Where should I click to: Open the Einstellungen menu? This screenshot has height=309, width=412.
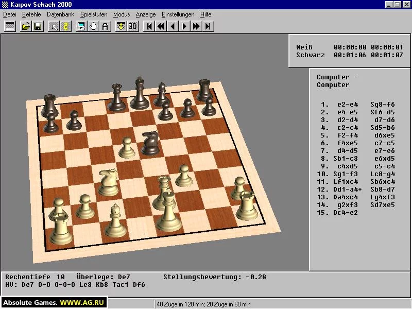(x=178, y=14)
